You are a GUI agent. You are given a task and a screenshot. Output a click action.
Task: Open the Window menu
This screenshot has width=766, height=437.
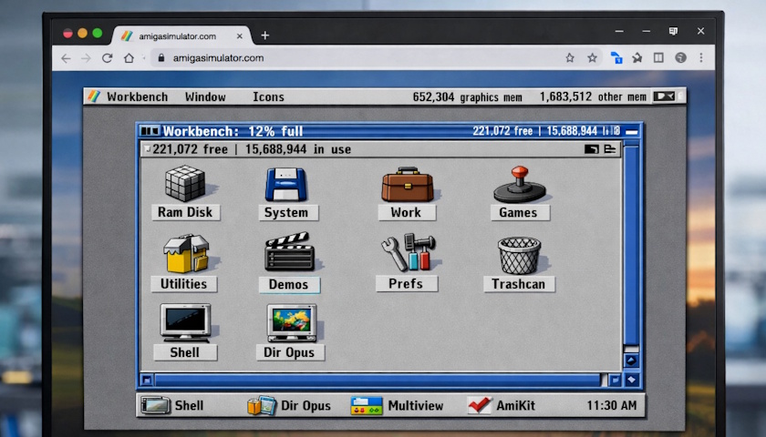point(205,97)
